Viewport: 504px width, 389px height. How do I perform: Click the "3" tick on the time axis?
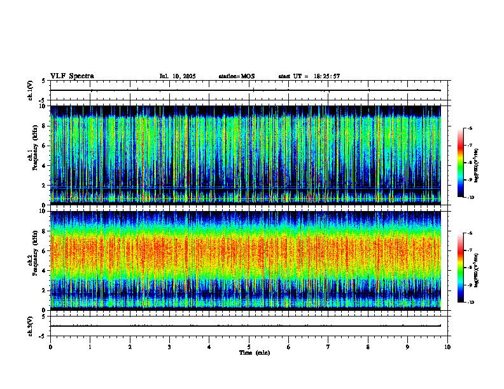click(x=169, y=347)
